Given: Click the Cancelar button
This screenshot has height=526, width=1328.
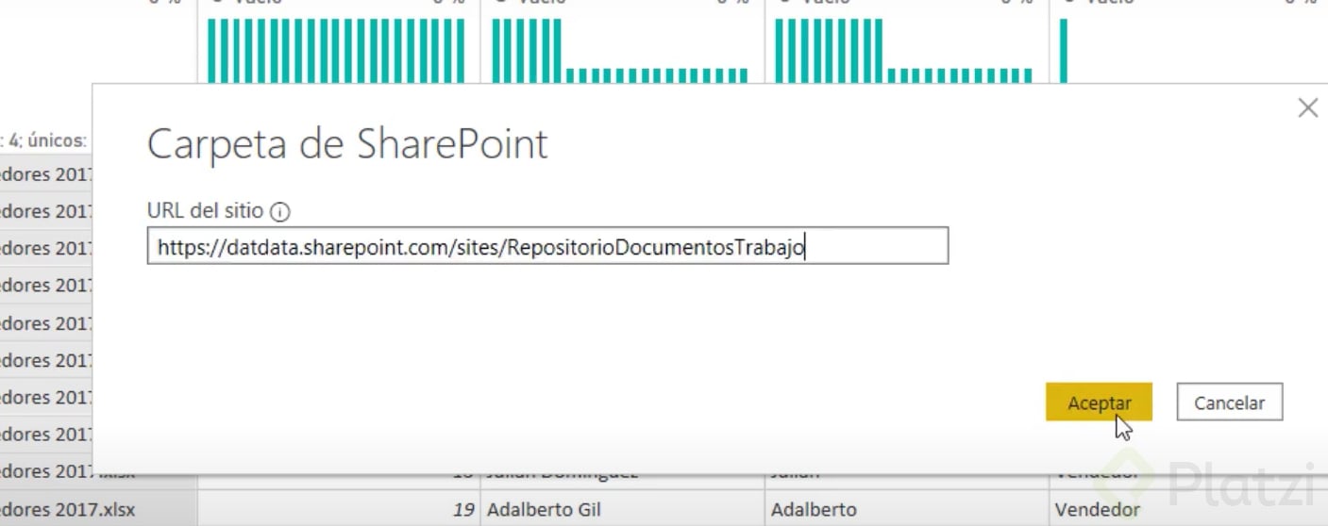Looking at the screenshot, I should pos(1229,403).
